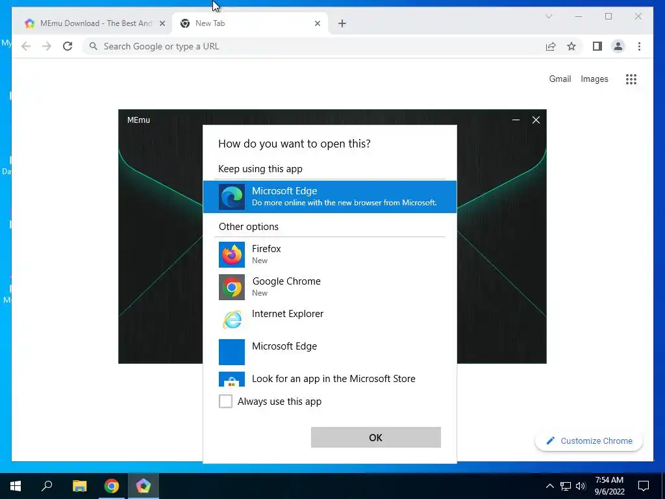Close the MEmu installer window
The image size is (665, 499).
(x=536, y=120)
